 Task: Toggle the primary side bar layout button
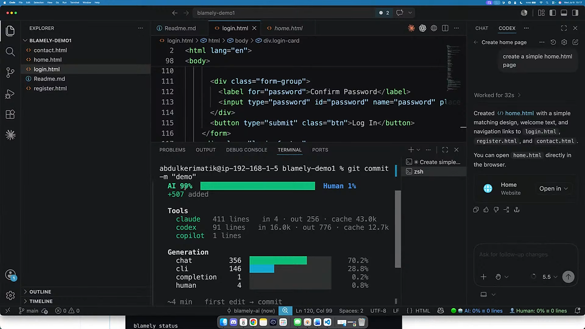coord(553,13)
